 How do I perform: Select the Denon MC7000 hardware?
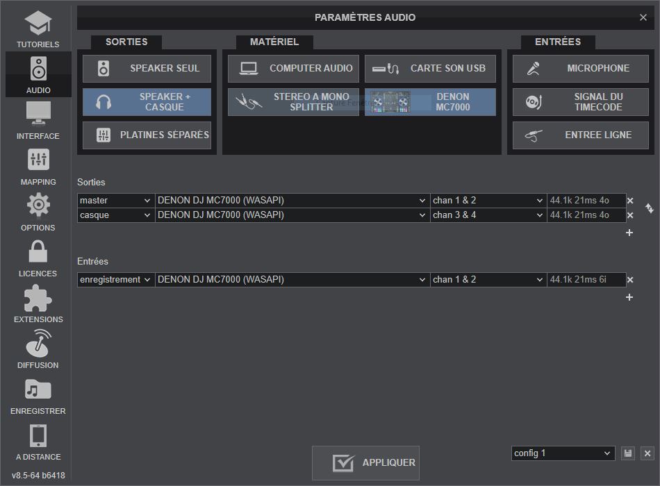click(x=430, y=102)
